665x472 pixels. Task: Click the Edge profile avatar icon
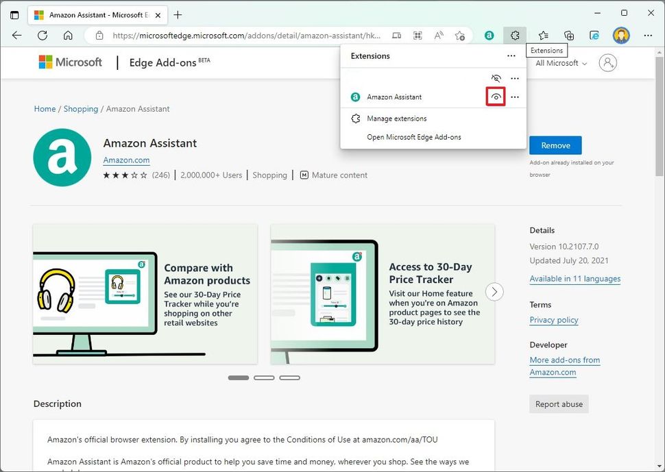pos(621,35)
